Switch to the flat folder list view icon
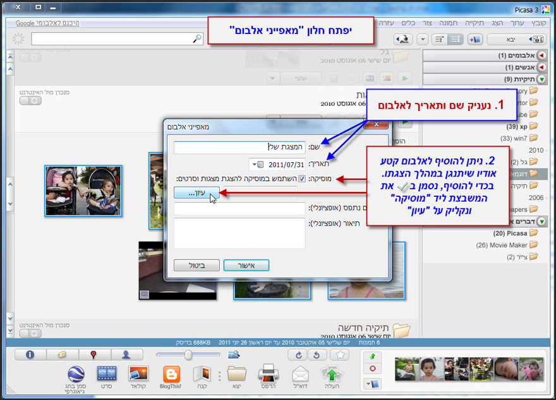This screenshot has height=400, width=556. click(x=456, y=39)
